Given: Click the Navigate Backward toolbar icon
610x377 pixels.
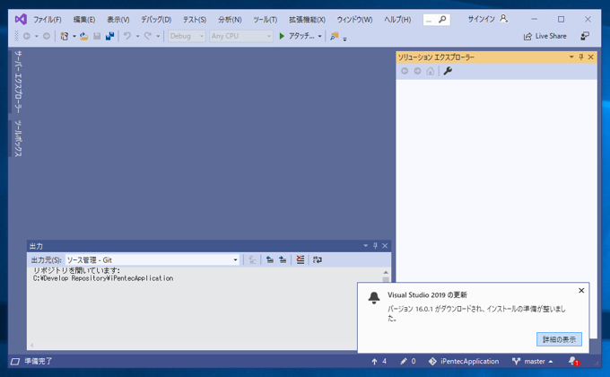Looking at the screenshot, I should (26, 36).
